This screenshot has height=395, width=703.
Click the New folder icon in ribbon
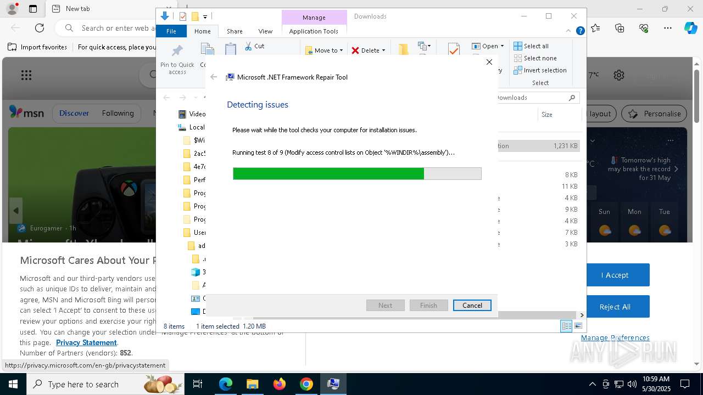coord(403,49)
